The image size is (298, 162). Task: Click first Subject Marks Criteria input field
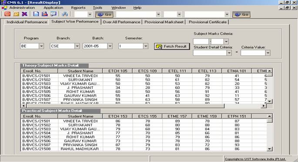(x=201, y=41)
